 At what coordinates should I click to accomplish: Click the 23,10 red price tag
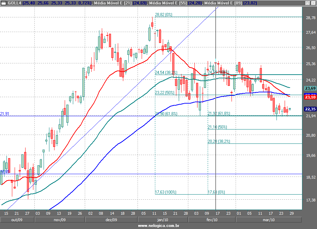[310, 97]
